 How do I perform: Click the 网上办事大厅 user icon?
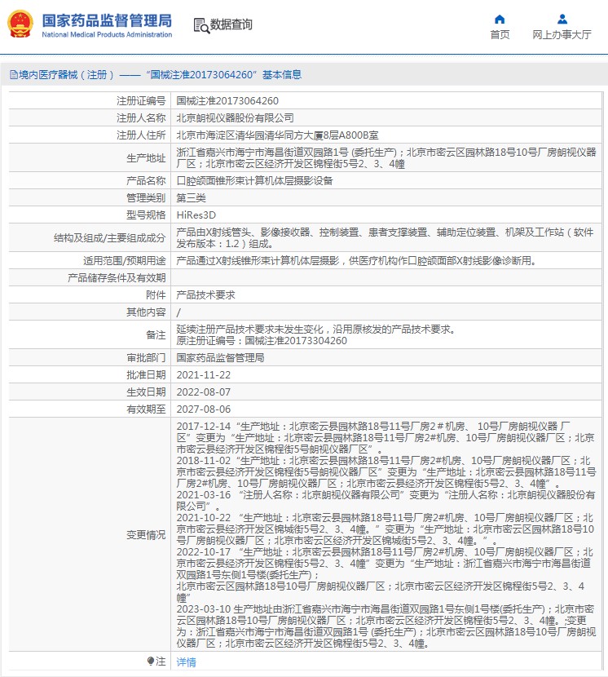[x=562, y=19]
